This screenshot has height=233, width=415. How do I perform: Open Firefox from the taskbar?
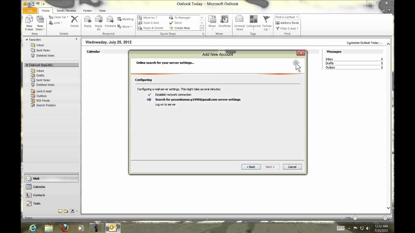coord(65,228)
